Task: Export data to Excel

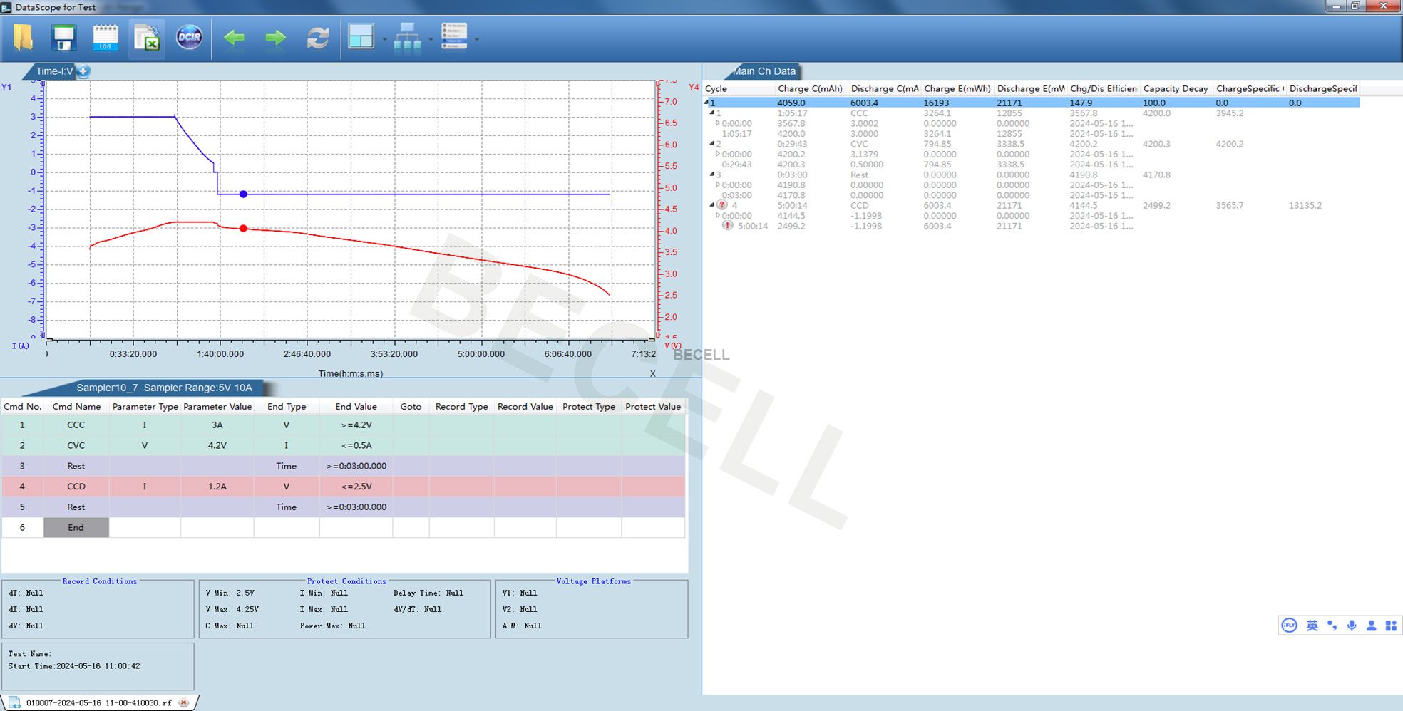Action: click(x=147, y=38)
